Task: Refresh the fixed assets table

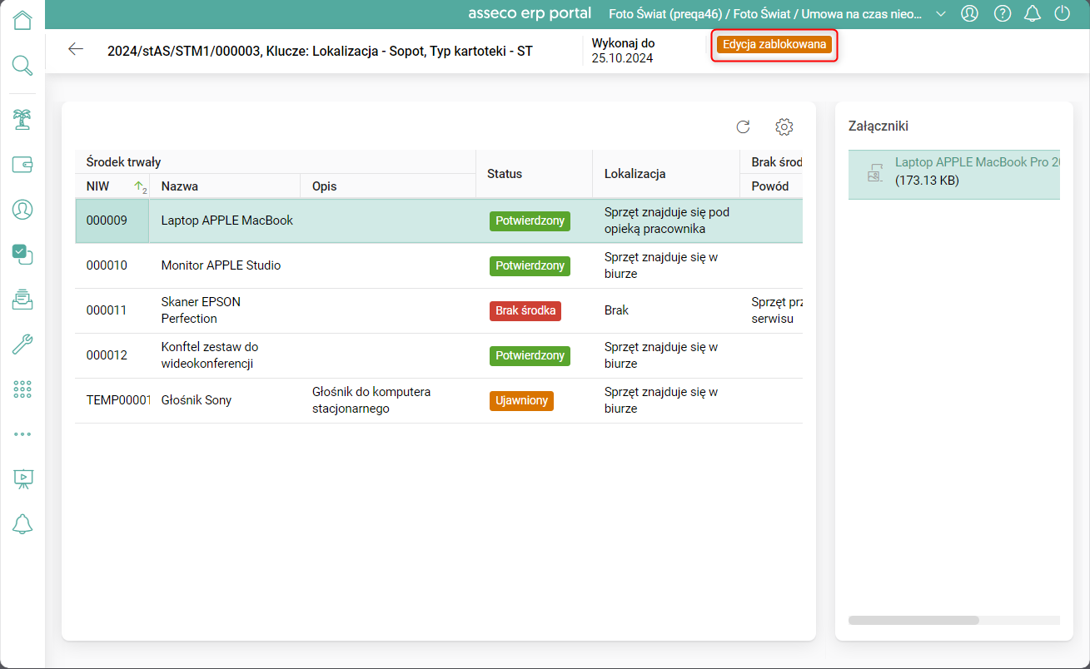Action: coord(744,126)
